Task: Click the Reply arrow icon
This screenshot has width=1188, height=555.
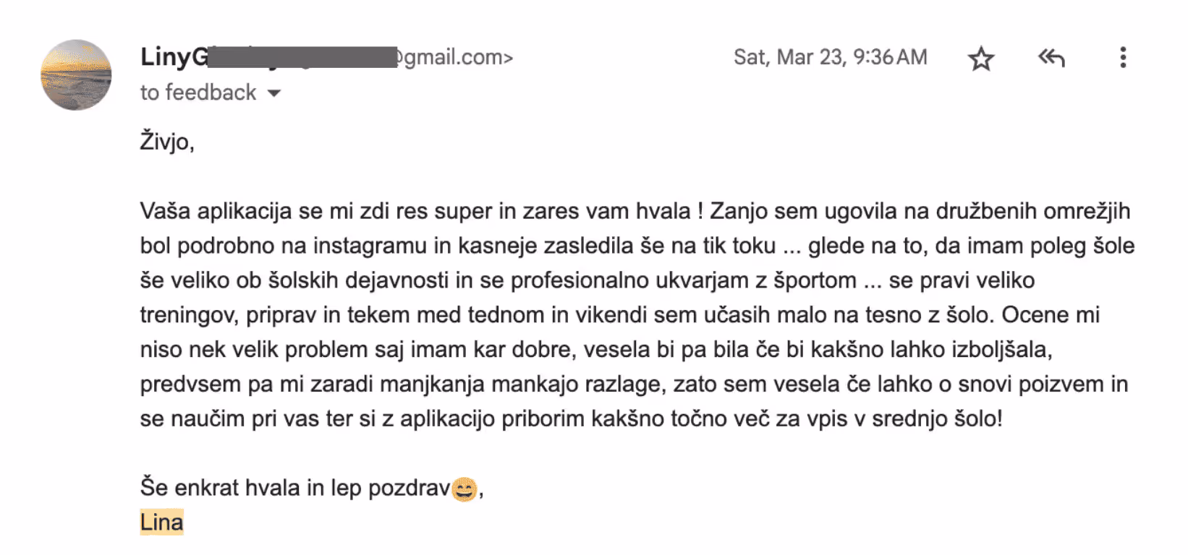Action: tap(1051, 58)
